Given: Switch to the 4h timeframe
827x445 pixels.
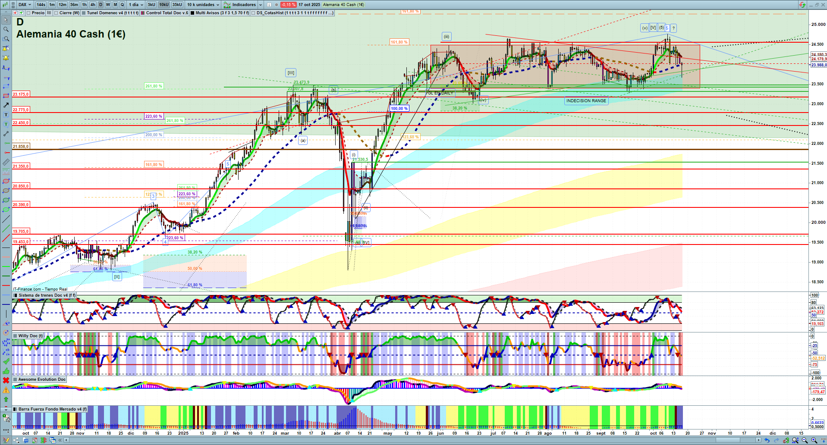Looking at the screenshot, I should point(93,5).
